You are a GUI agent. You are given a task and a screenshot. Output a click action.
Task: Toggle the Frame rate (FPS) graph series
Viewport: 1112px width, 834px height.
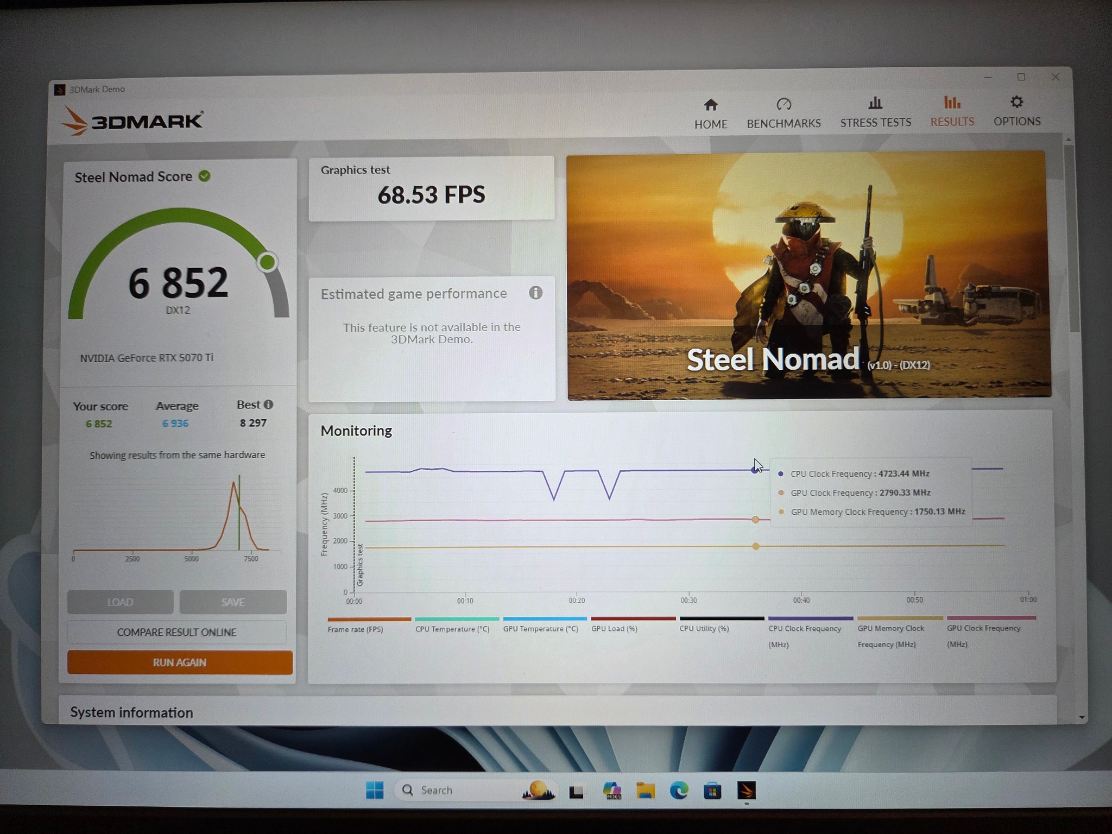369,625
